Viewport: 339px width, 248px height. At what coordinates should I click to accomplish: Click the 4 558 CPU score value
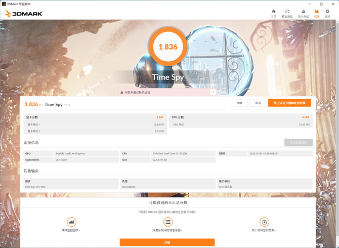[x=306, y=117]
